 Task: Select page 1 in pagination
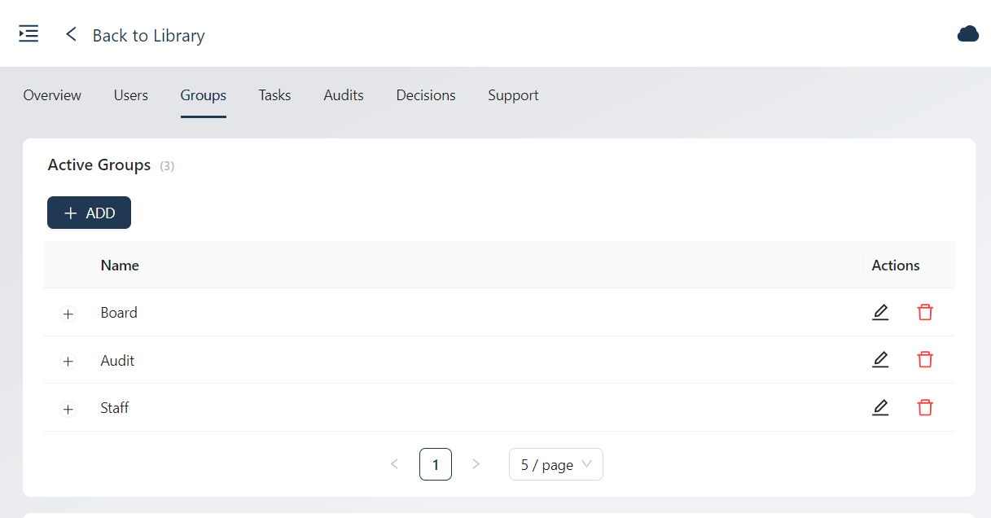pos(436,464)
